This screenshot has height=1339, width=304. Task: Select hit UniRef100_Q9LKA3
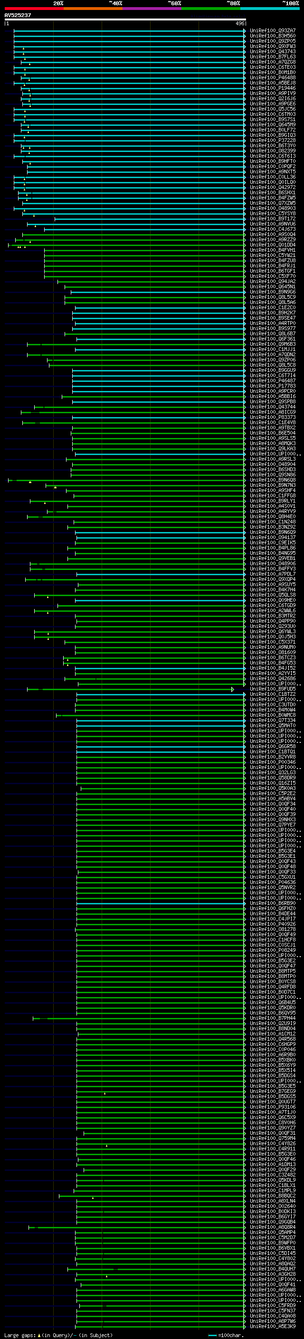[x=273, y=448]
